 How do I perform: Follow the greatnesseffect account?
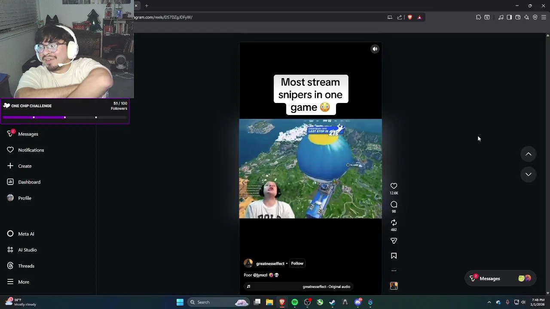click(297, 264)
